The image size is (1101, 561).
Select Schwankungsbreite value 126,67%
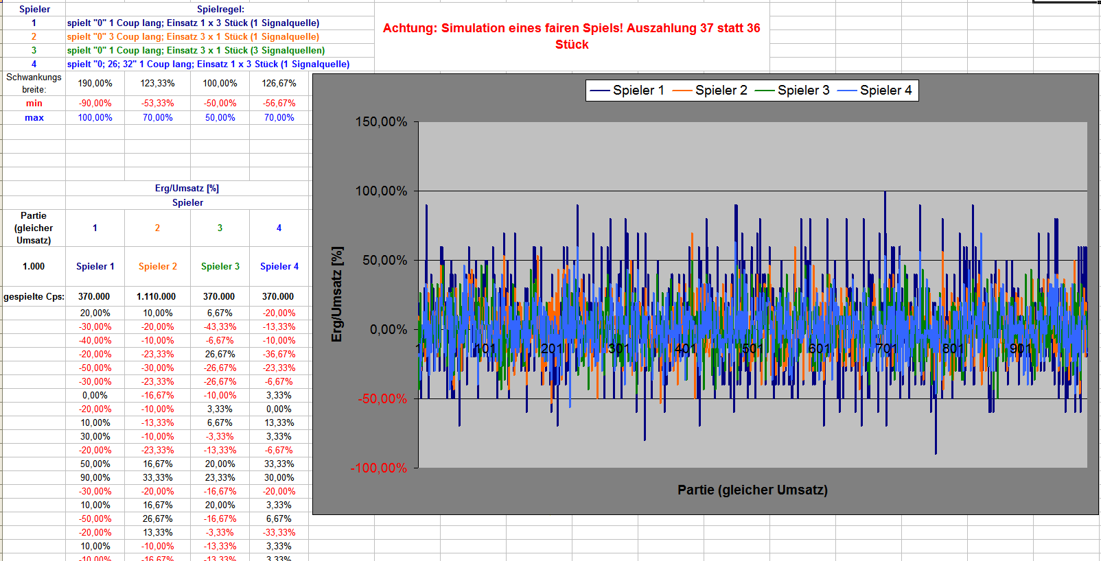[279, 83]
